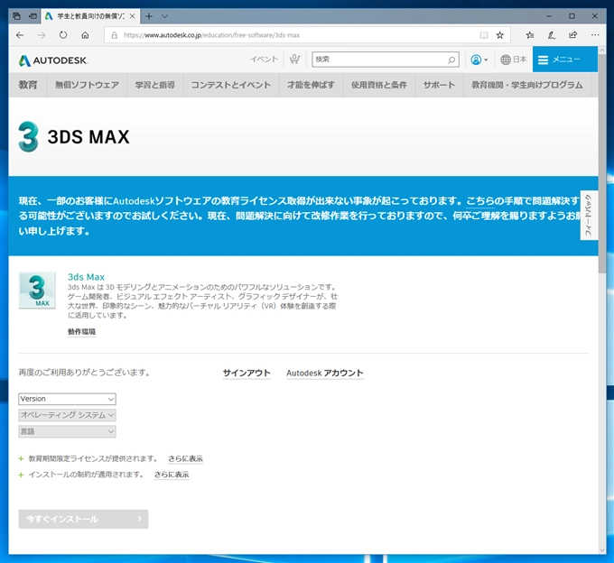Open browser settings ellipsis menu
This screenshot has width=614, height=563.
pyautogui.click(x=595, y=35)
